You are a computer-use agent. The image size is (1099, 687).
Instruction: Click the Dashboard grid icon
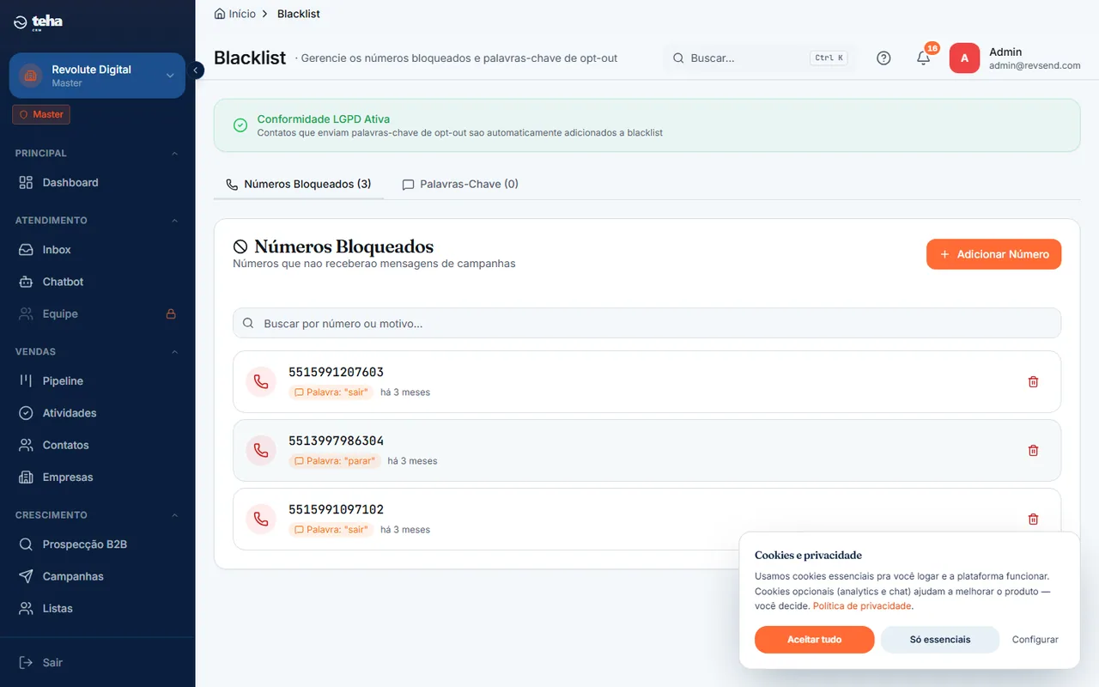pos(26,183)
